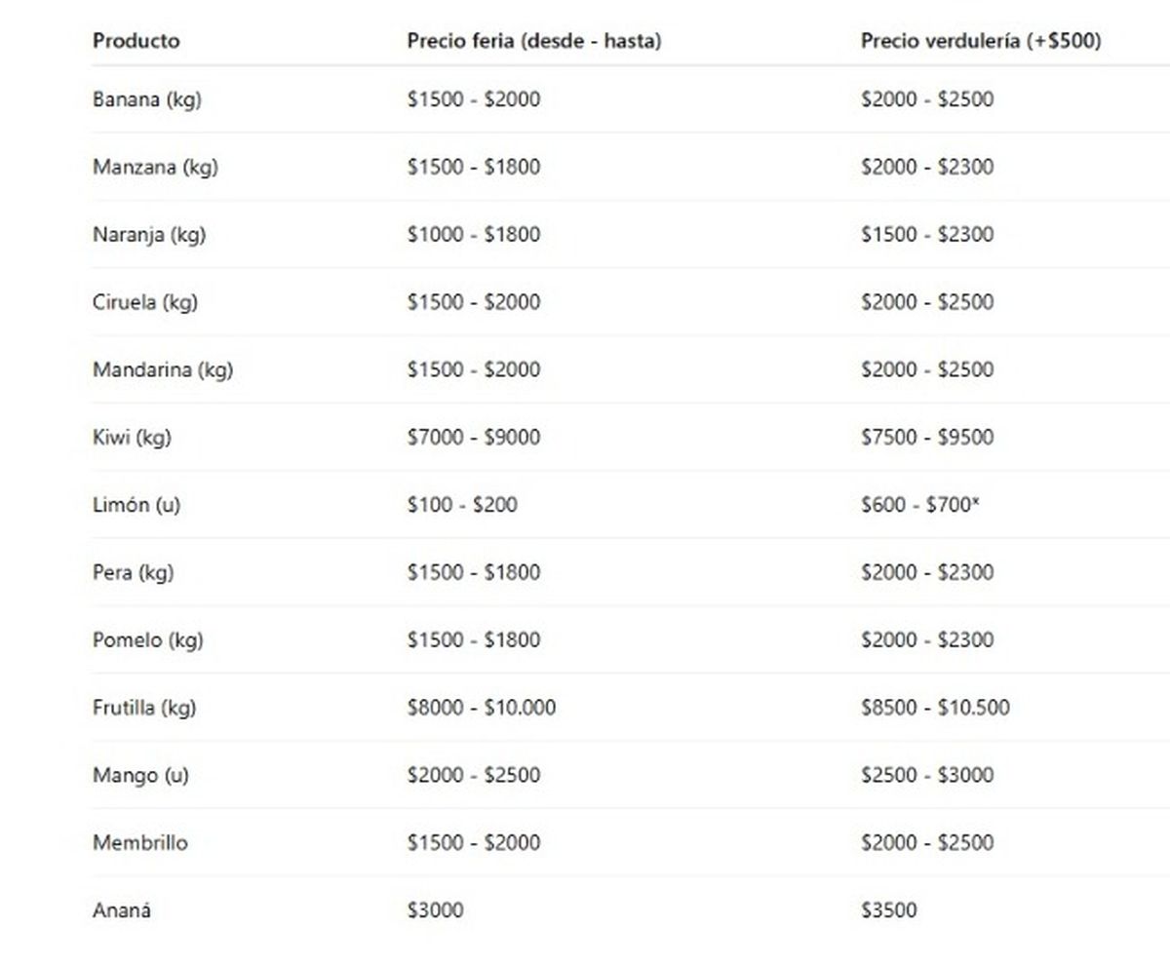Select the Mango (u) product cell
The width and height of the screenshot is (1170, 966).
[140, 776]
